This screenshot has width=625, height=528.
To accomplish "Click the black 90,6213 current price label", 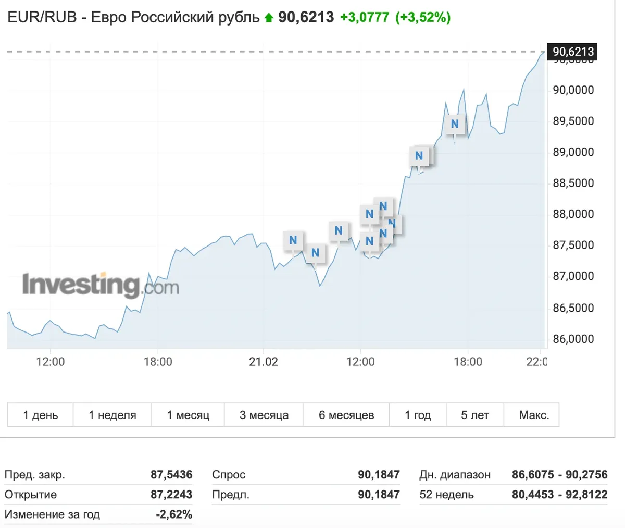I will point(572,52).
